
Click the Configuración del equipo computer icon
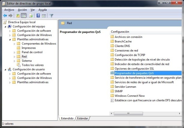tap(10, 26)
